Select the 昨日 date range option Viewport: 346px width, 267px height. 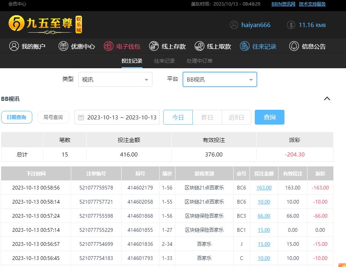[x=207, y=117]
